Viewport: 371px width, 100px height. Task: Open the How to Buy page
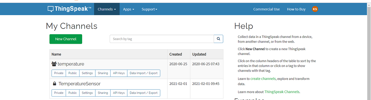tap(296, 9)
